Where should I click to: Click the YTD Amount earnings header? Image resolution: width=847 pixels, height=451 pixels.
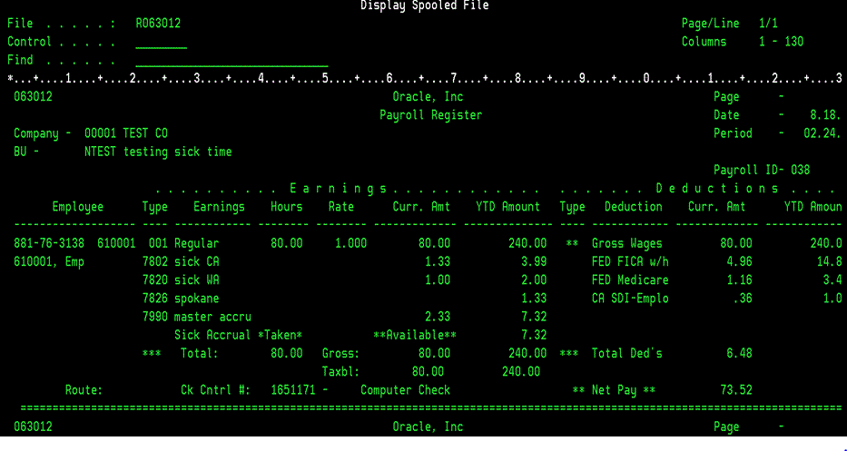(507, 207)
